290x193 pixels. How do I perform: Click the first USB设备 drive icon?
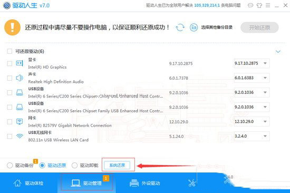(x=20, y=92)
